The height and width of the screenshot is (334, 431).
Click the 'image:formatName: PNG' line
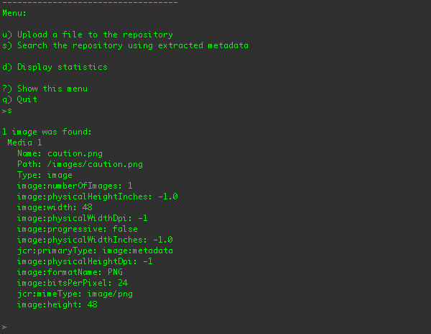pyautogui.click(x=70, y=272)
